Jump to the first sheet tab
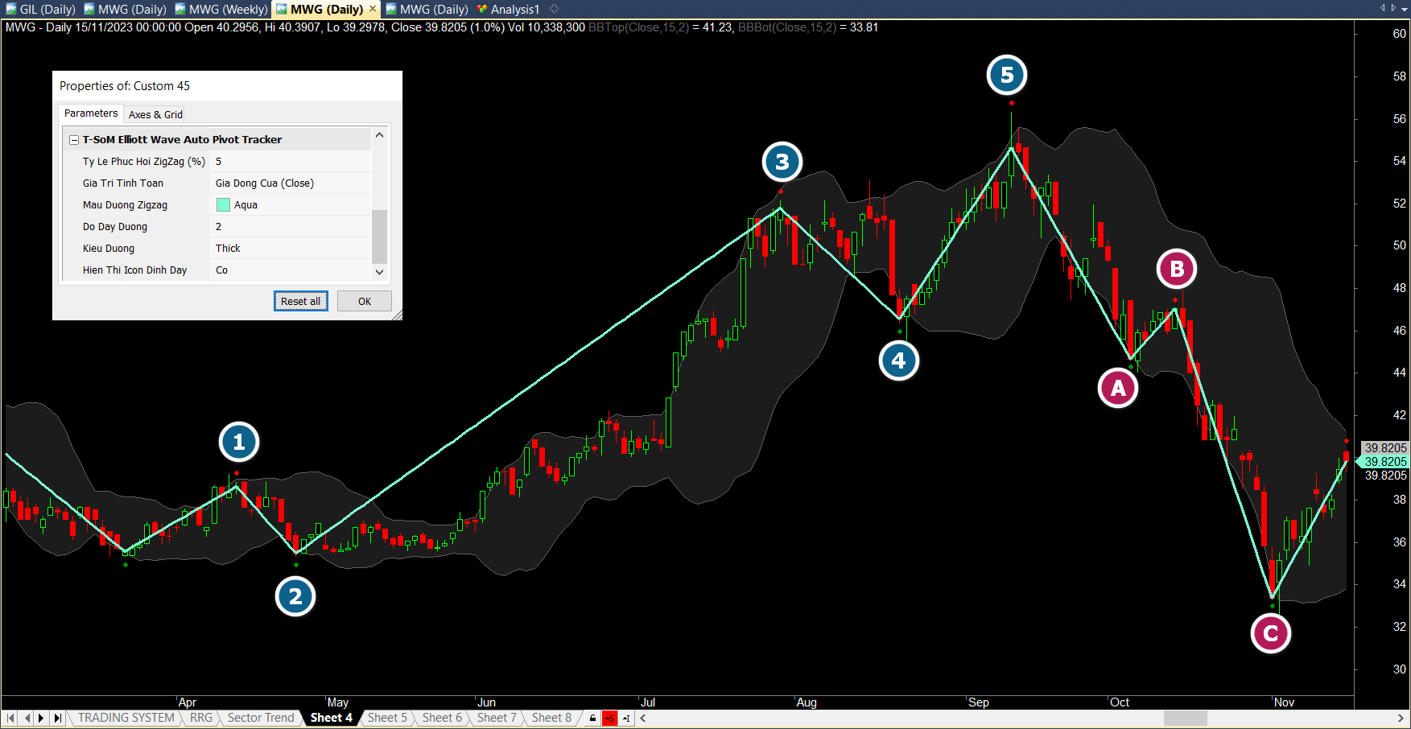The width and height of the screenshot is (1411, 729). (10, 718)
